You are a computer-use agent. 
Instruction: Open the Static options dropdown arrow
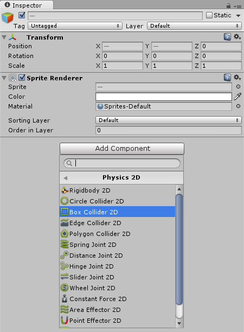click(238, 16)
